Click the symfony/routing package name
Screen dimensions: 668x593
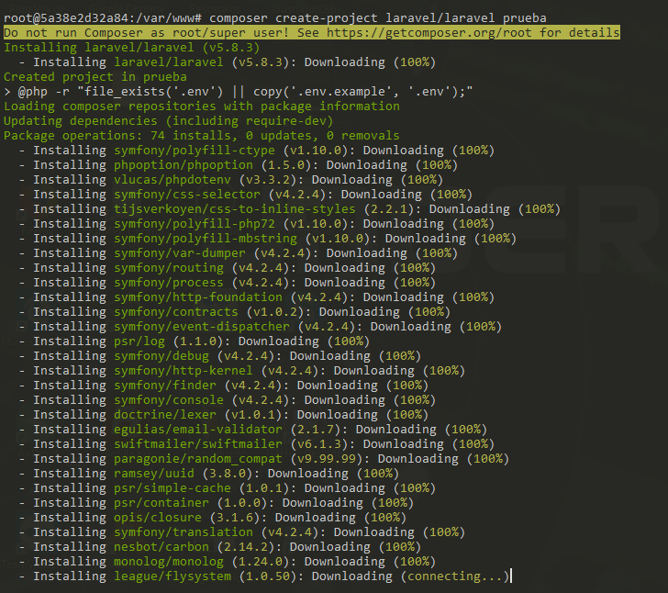coord(168,268)
